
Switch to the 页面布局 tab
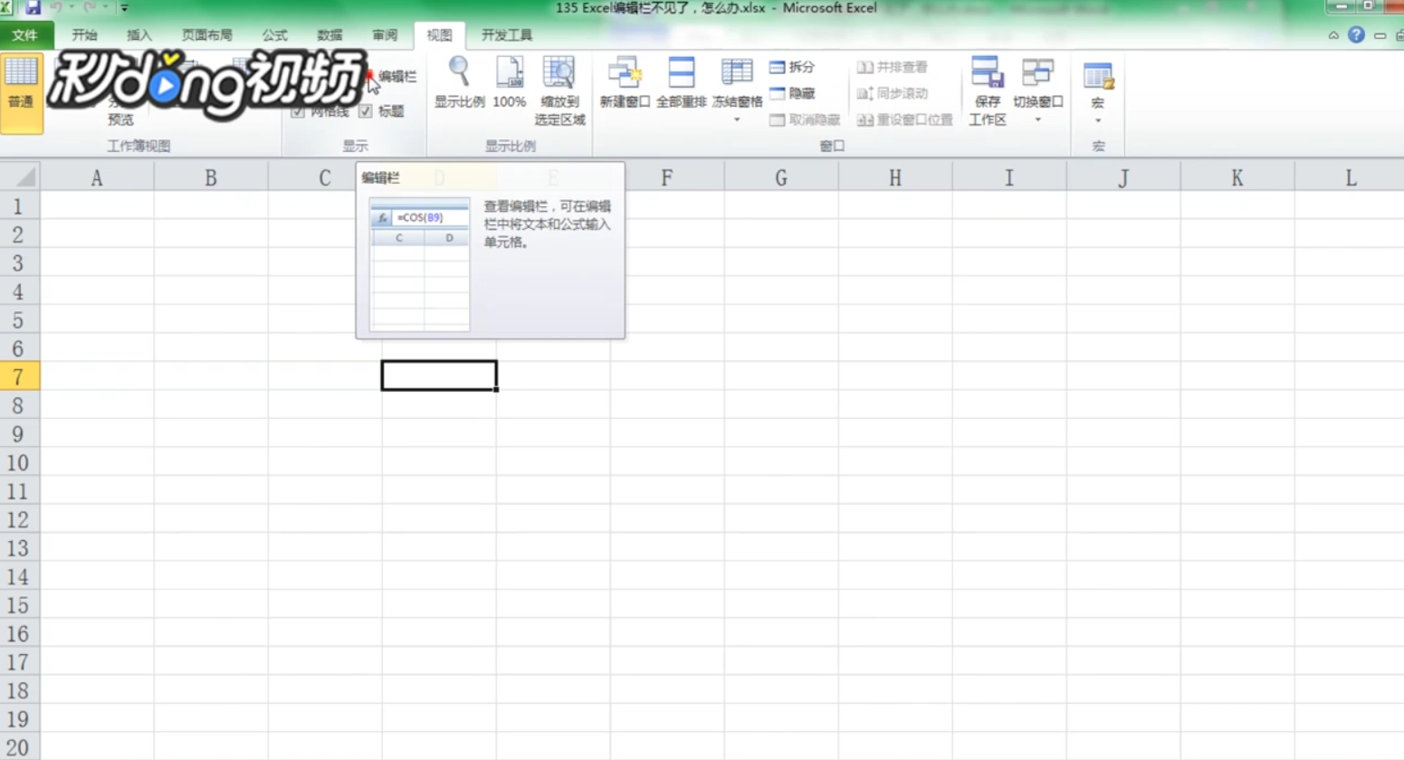(x=206, y=35)
